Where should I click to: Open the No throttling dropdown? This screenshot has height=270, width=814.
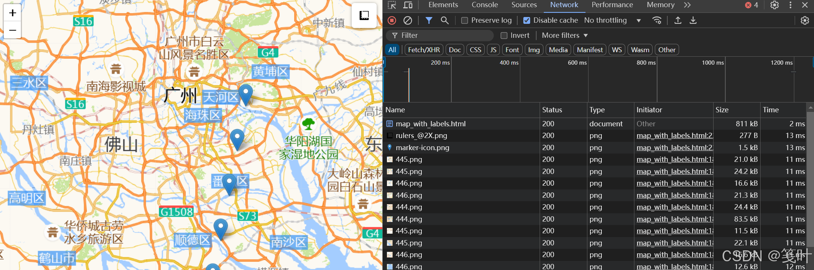(613, 20)
